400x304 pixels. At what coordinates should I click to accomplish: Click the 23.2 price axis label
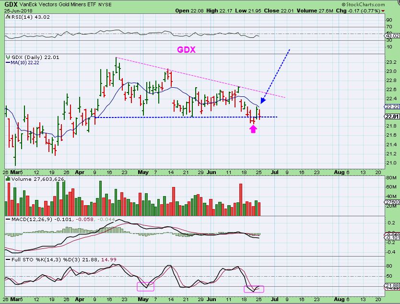[391, 62]
